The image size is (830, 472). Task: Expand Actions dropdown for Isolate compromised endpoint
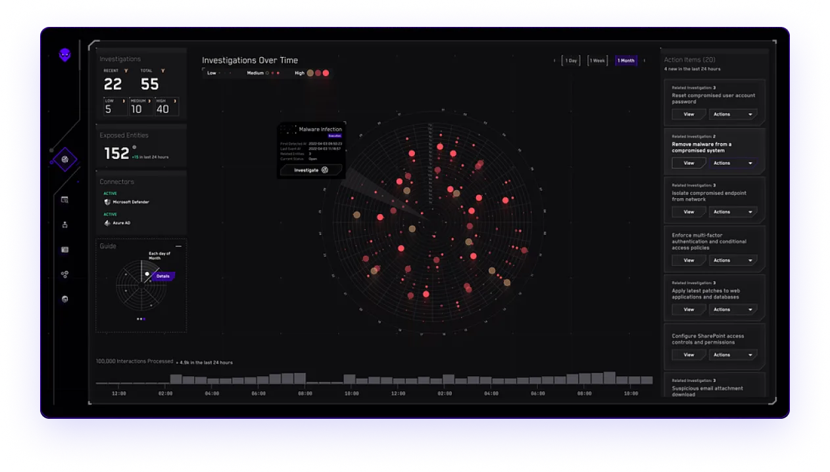(x=733, y=212)
